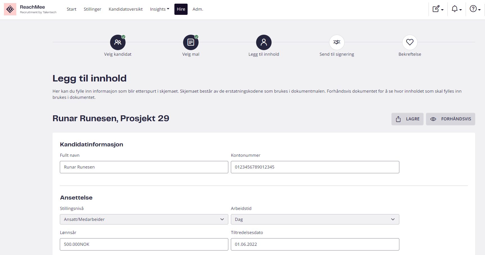
Task: Go to Stillinger in the navigation
Action: coord(92,9)
